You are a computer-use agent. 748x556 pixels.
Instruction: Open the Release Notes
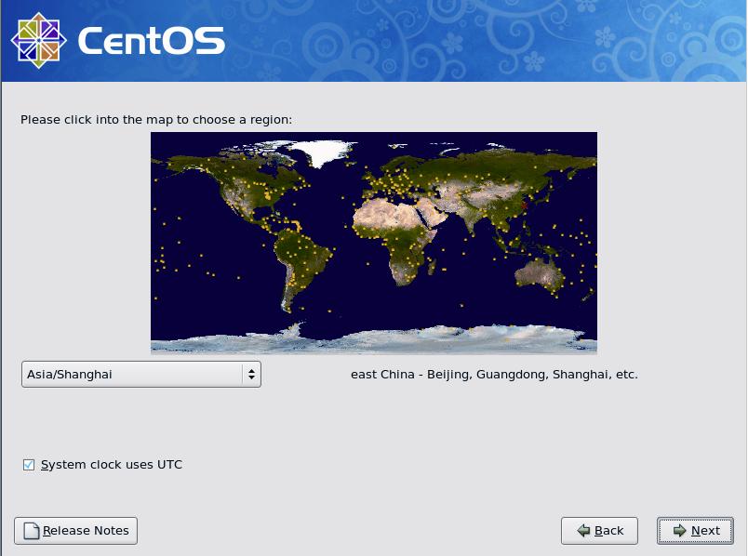(x=75, y=531)
